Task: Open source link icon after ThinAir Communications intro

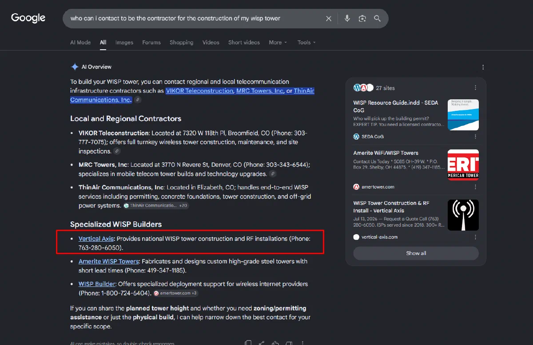Action: tap(138, 100)
